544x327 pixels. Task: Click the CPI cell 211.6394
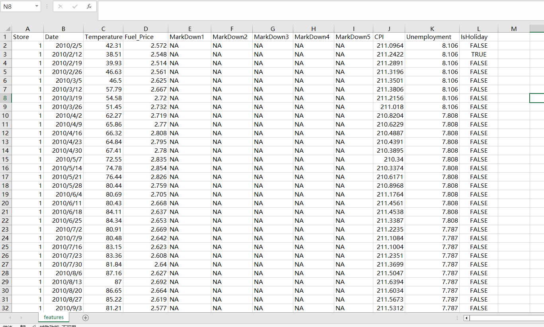coord(389,282)
